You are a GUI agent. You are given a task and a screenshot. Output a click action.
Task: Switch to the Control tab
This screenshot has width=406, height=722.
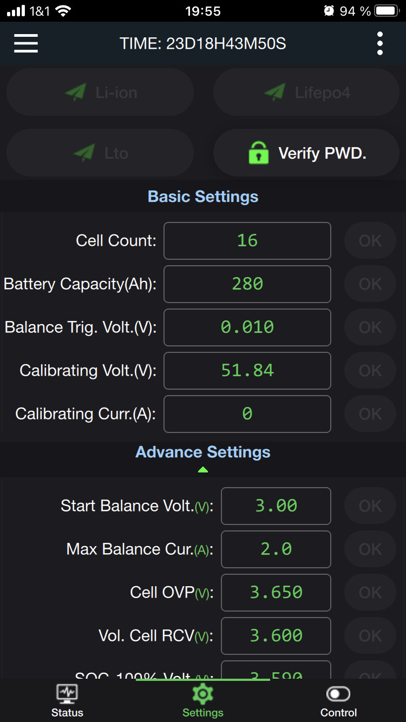[x=338, y=712]
